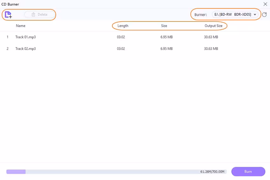Click the 03:02 length of Track 02
Screen dimensions: 270x180
(x=121, y=49)
